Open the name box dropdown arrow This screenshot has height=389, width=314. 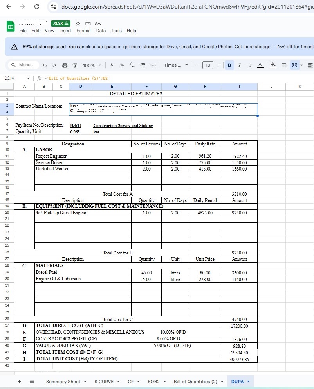28,78
